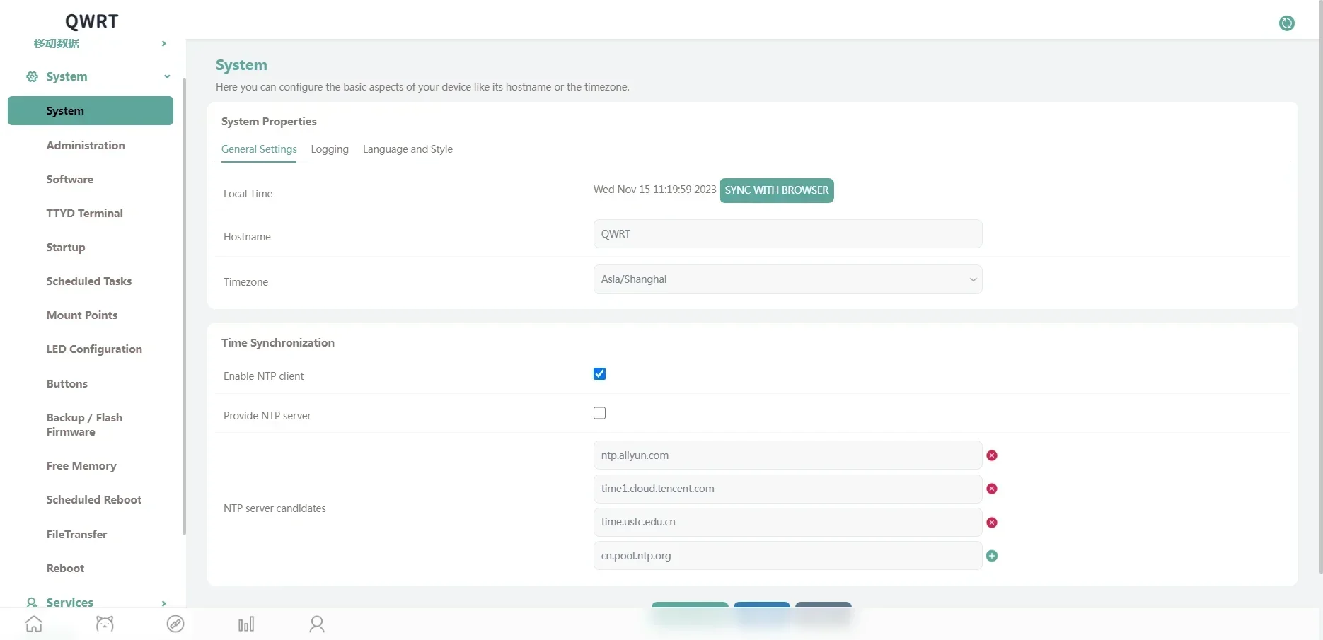
Task: Click the refresh icon at top right
Action: point(1286,23)
